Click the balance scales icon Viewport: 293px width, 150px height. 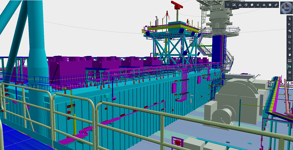264,5
